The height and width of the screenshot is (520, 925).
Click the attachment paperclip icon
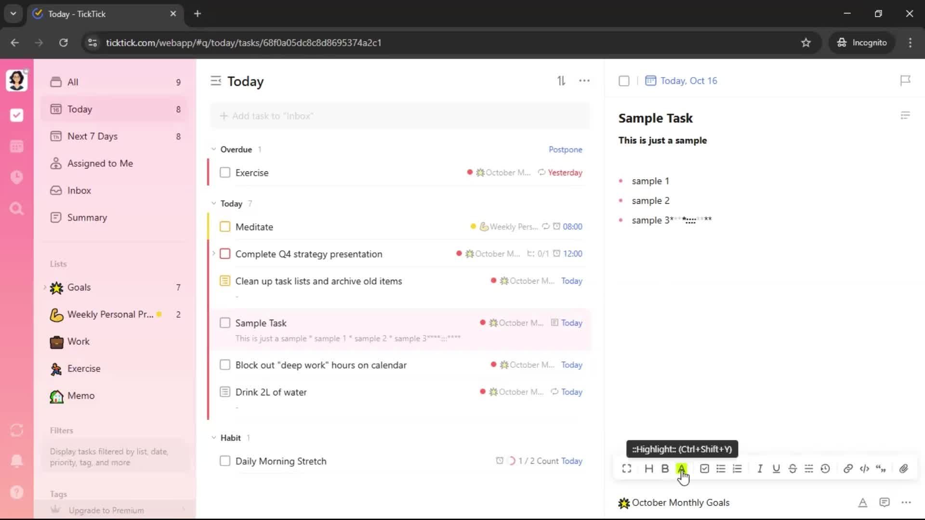(904, 468)
